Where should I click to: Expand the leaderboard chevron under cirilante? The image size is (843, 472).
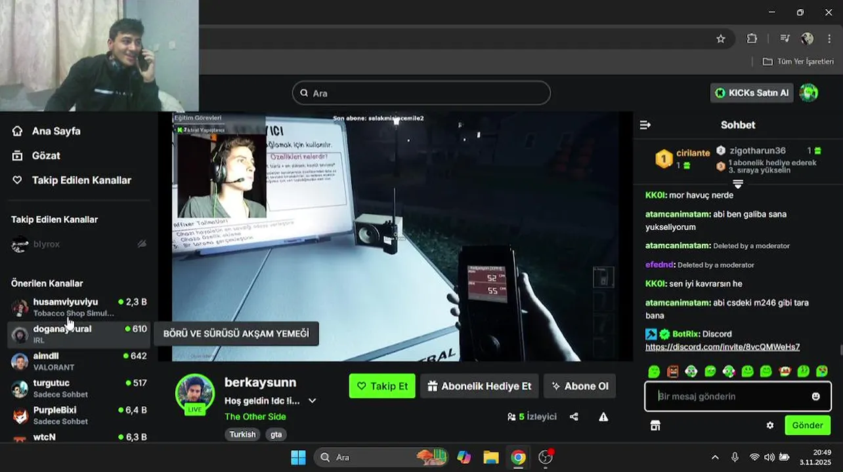click(x=737, y=184)
